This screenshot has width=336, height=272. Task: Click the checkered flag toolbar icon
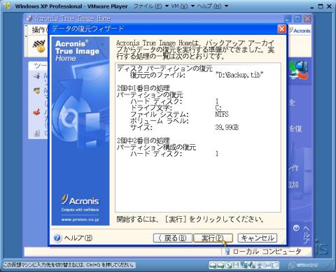38,46
